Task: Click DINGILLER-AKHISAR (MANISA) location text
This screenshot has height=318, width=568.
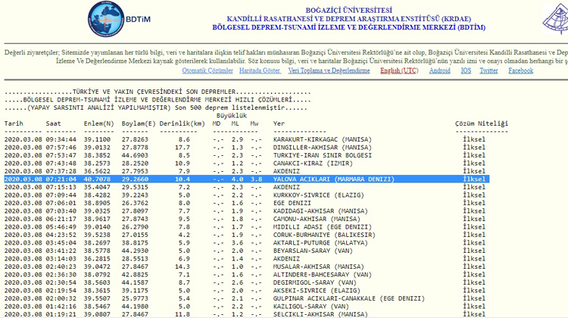Action: point(323,148)
